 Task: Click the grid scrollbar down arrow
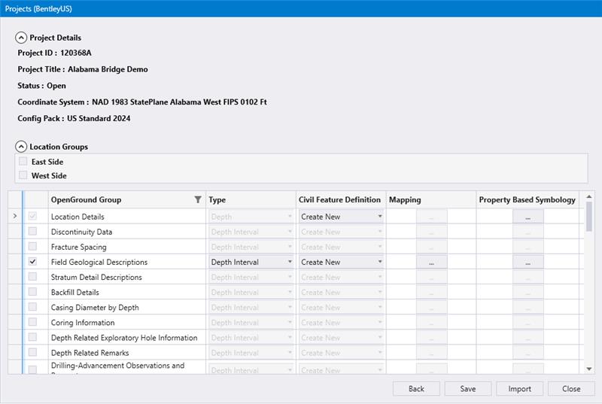tap(589, 369)
